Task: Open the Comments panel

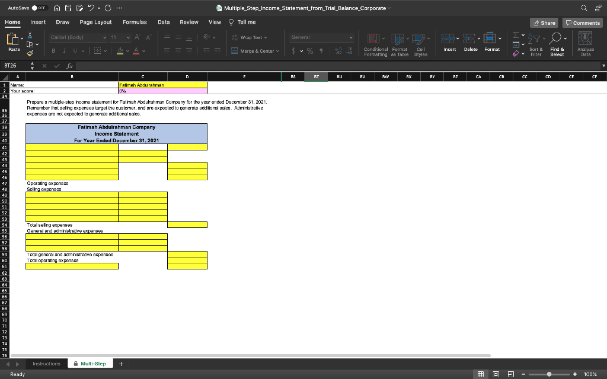Action: (x=582, y=22)
